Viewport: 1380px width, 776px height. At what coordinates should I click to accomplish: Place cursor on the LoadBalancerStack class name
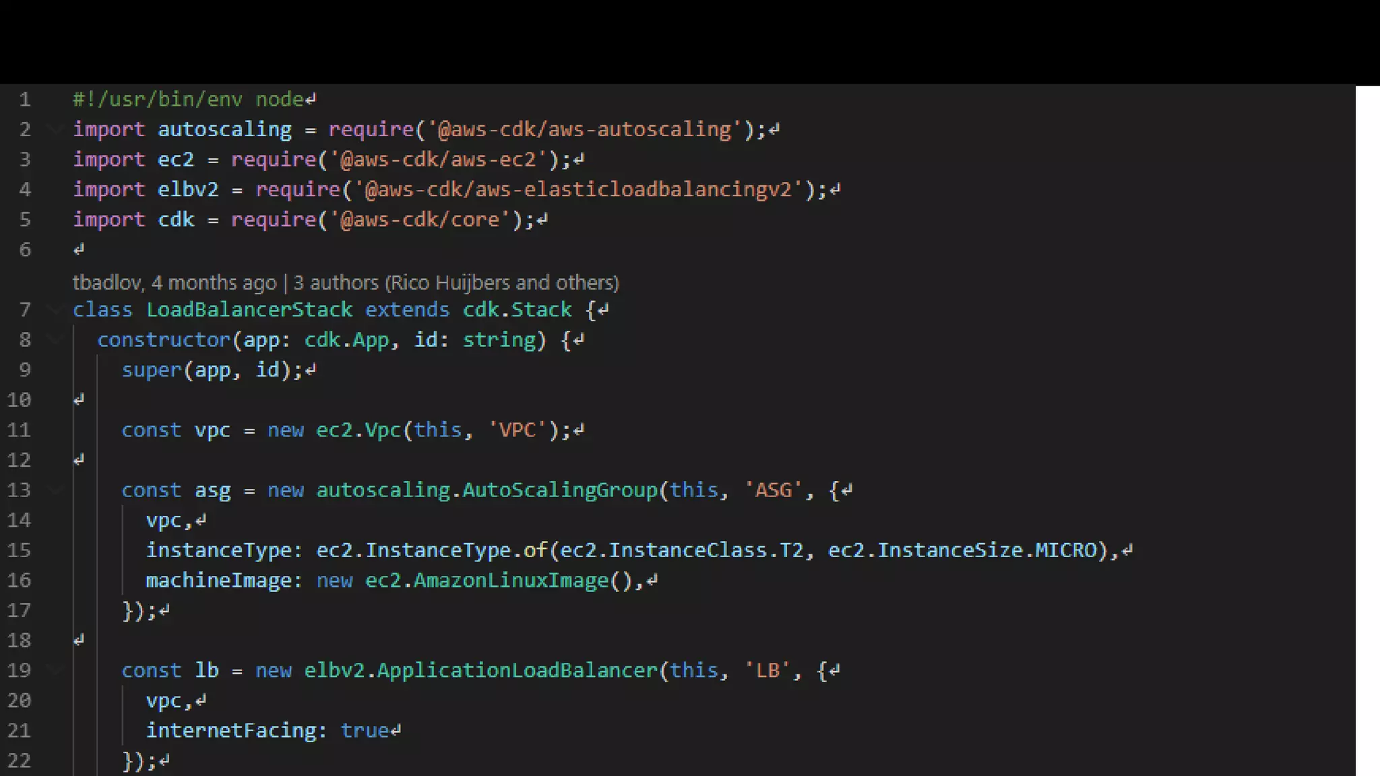249,309
